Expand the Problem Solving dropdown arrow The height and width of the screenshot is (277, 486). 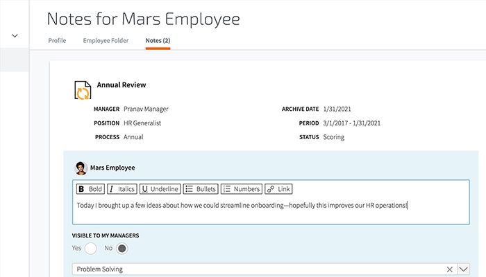463,269
